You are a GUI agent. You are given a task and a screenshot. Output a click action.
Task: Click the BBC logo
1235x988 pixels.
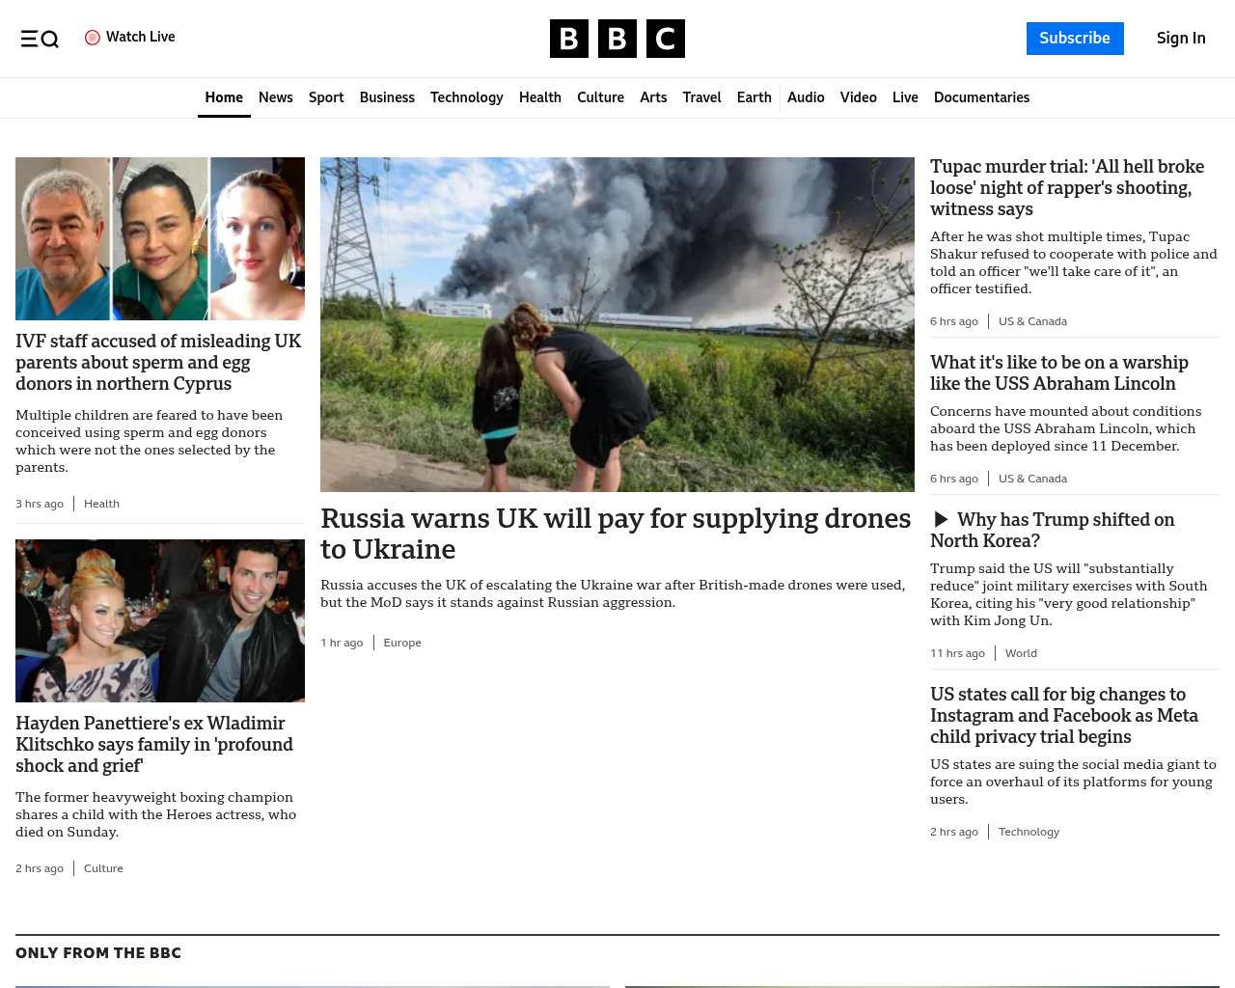617,39
